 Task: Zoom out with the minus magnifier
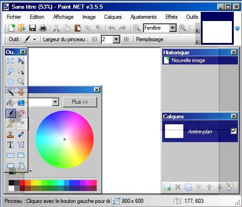(x=137, y=28)
